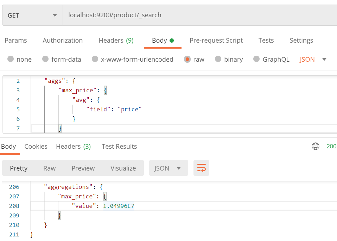
Task: Open the response Headers (3) tab
Action: (73, 146)
